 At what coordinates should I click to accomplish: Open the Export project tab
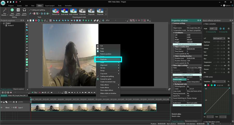coord(50,6)
